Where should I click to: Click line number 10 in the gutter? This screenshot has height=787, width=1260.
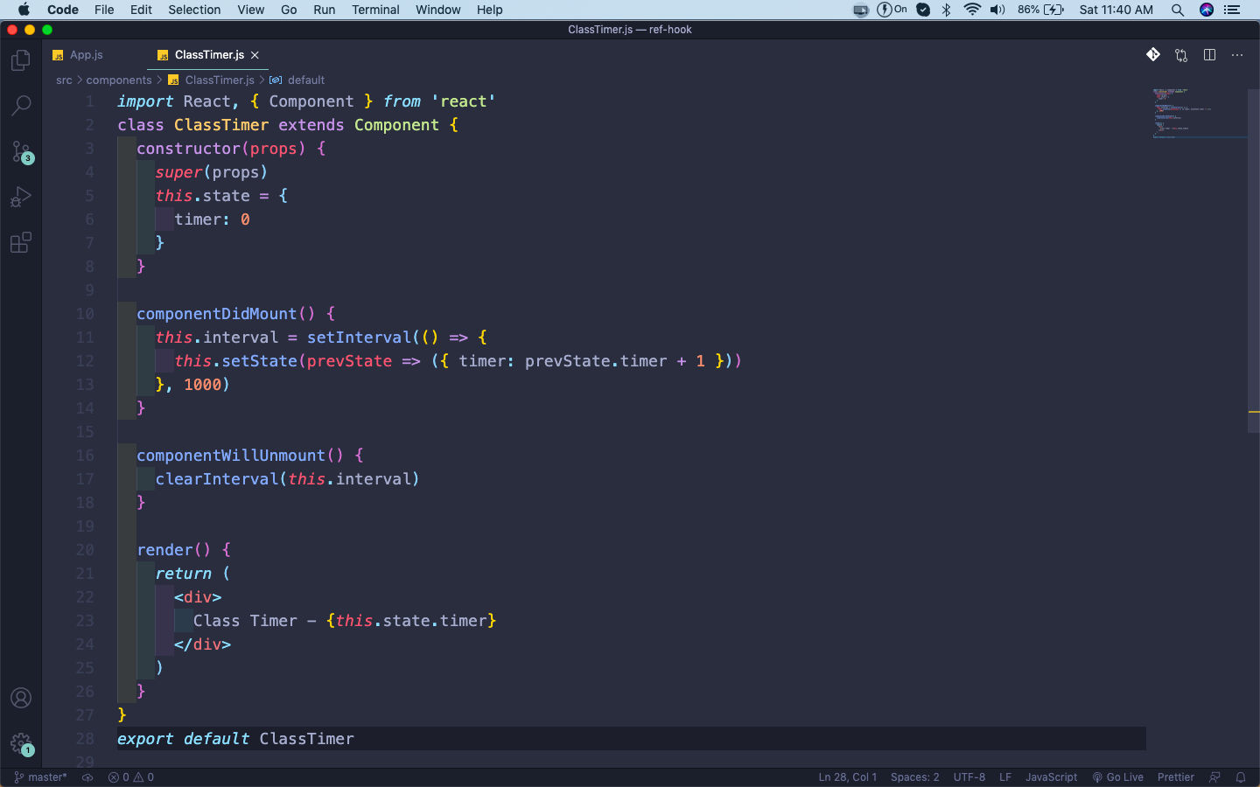[x=85, y=314]
